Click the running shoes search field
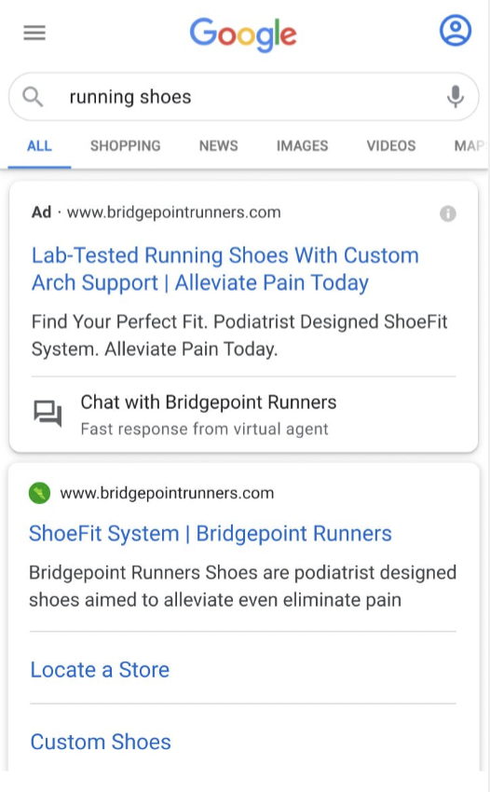 click(x=244, y=97)
